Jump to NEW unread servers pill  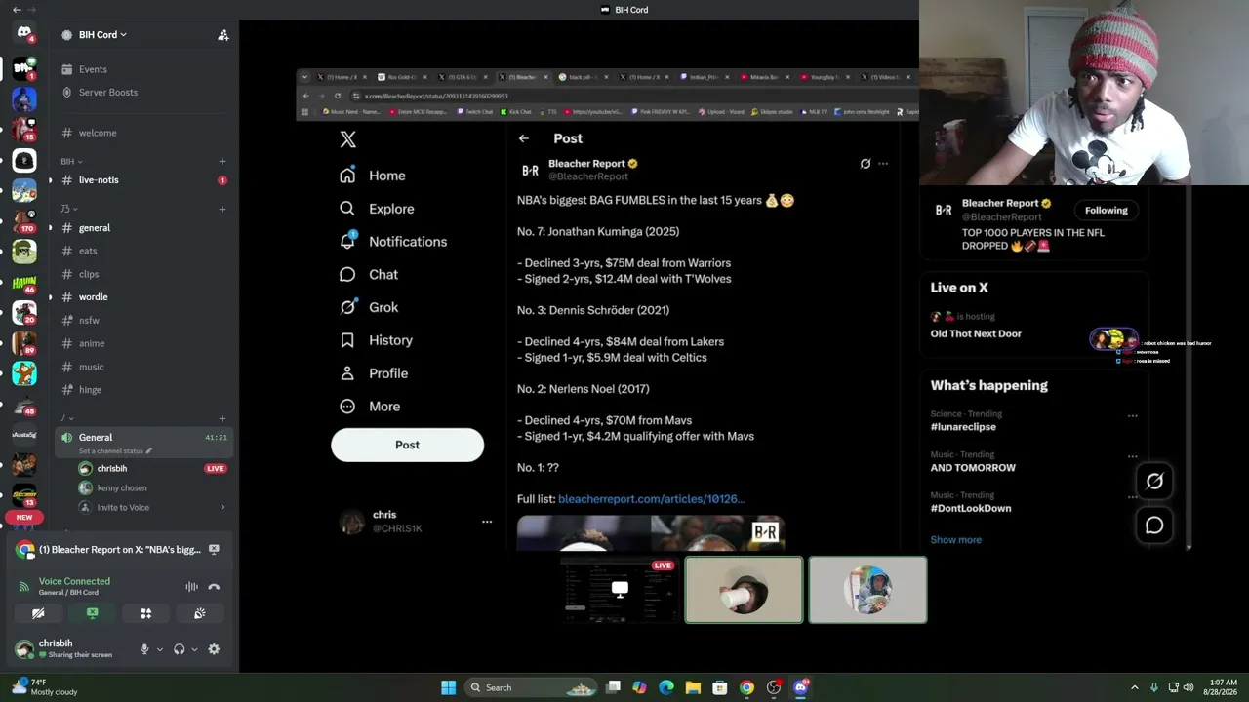(24, 517)
